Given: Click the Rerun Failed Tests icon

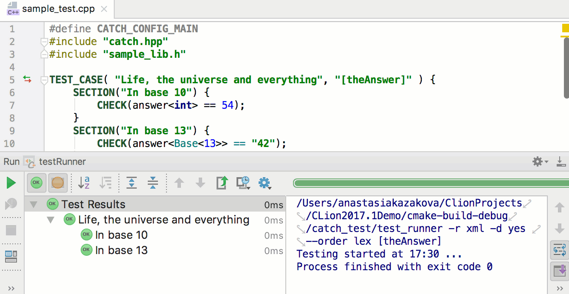Looking at the screenshot, I should pyautogui.click(x=11, y=204).
